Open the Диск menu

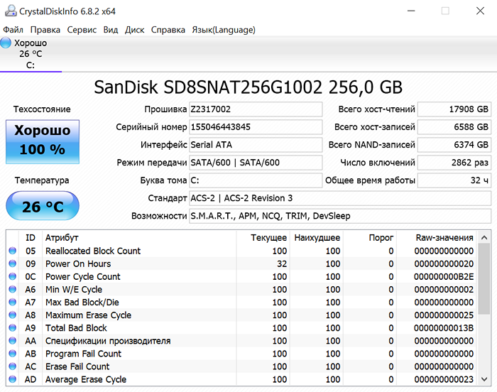(134, 30)
